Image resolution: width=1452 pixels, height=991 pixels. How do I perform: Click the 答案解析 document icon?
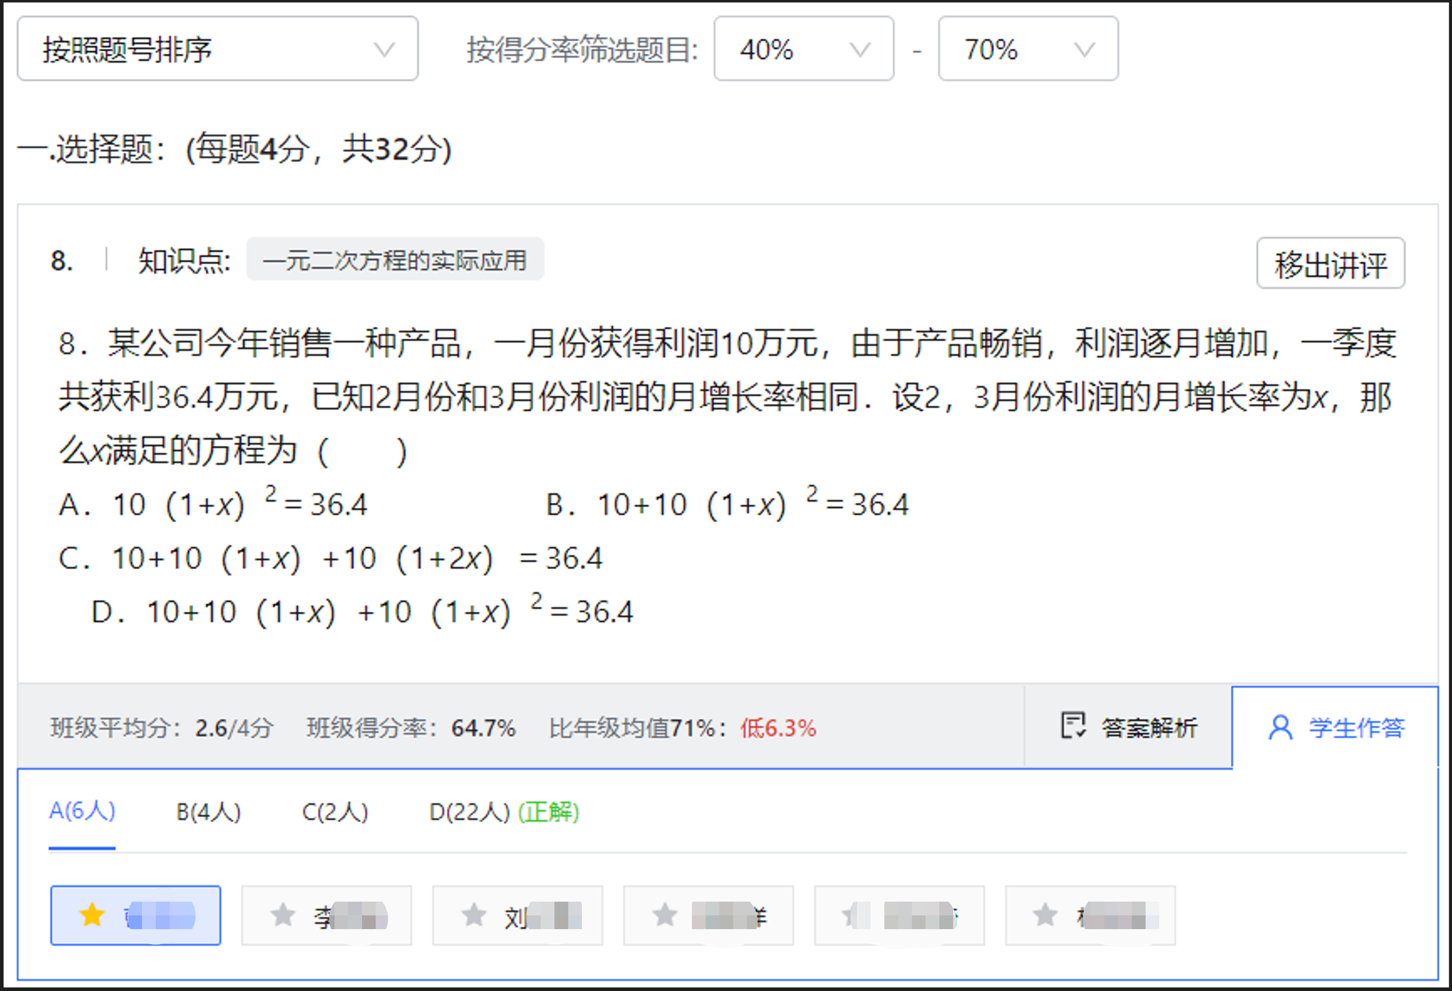pos(1073,725)
